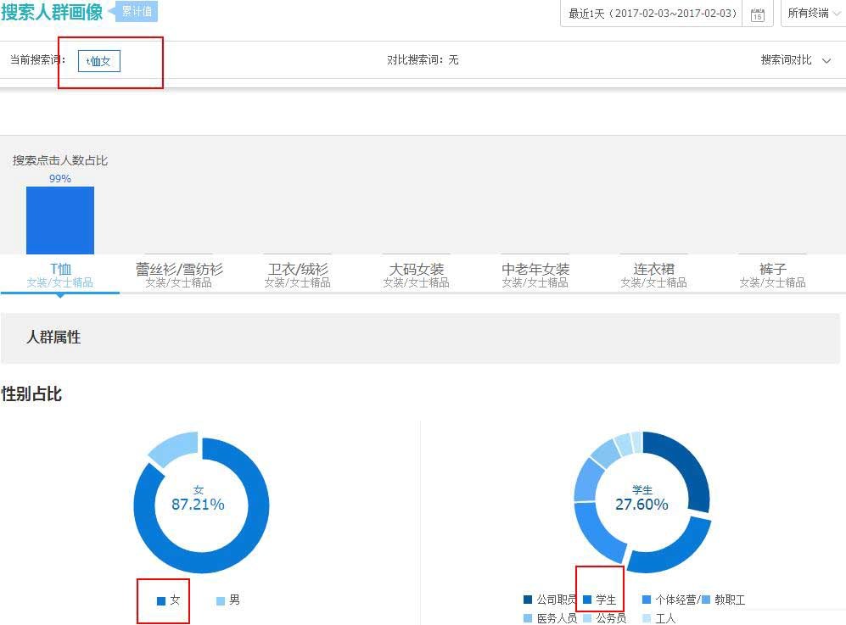846x625 pixels.
Task: Expand the 搜索词对比 comparison dropdown
Action: point(795,60)
